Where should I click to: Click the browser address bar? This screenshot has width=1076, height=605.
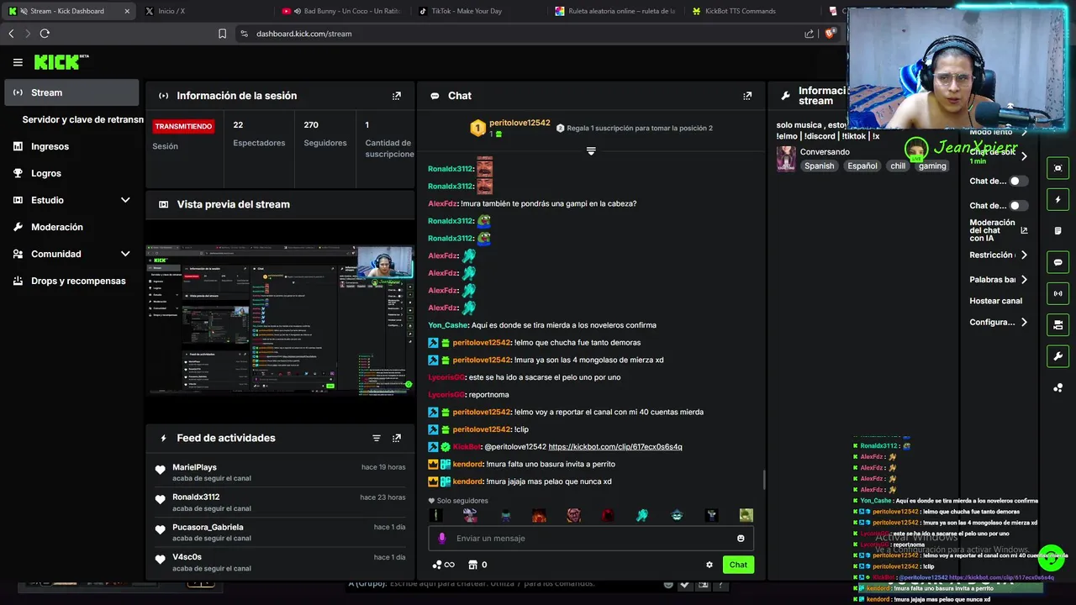521,34
